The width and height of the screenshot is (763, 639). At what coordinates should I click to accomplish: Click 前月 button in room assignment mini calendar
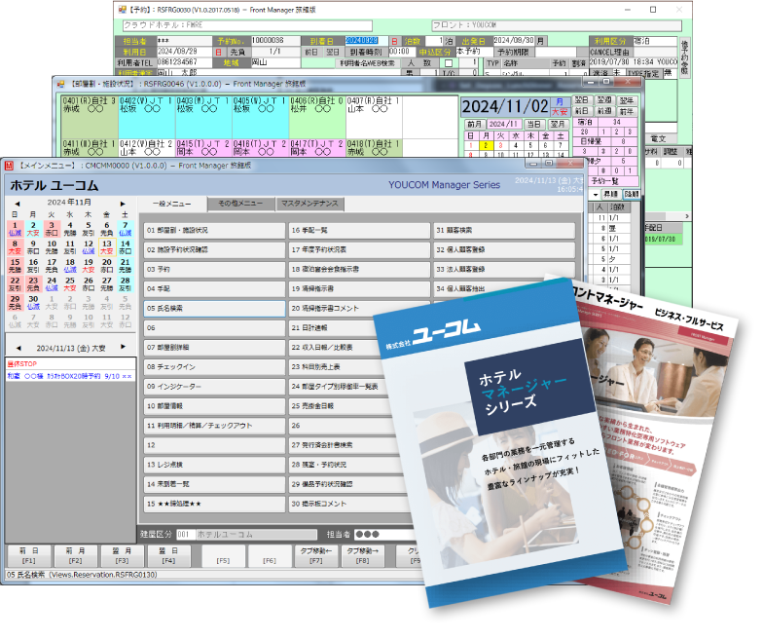point(474,125)
